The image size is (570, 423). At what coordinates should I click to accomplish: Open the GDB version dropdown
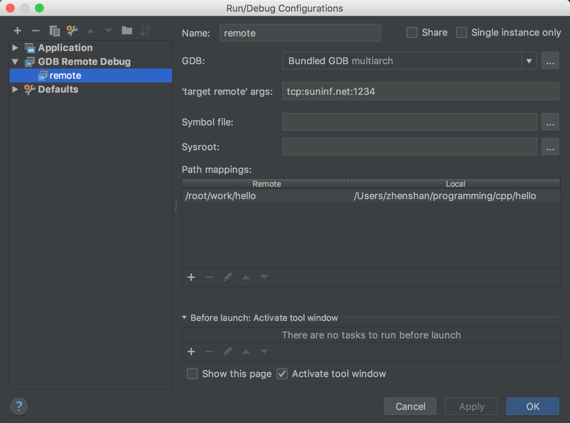coord(529,61)
